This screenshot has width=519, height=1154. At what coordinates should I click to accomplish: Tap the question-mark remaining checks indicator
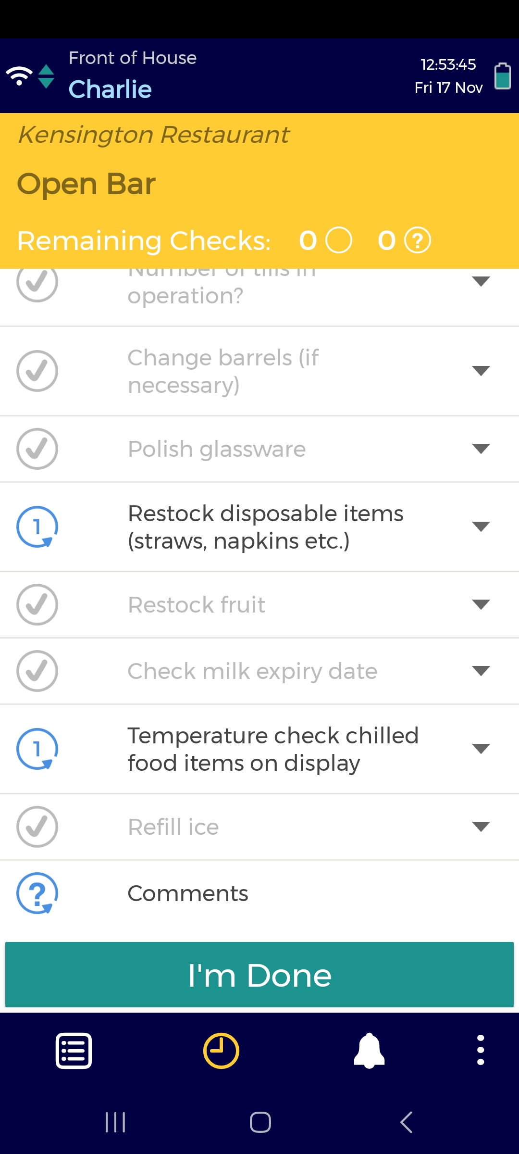418,240
